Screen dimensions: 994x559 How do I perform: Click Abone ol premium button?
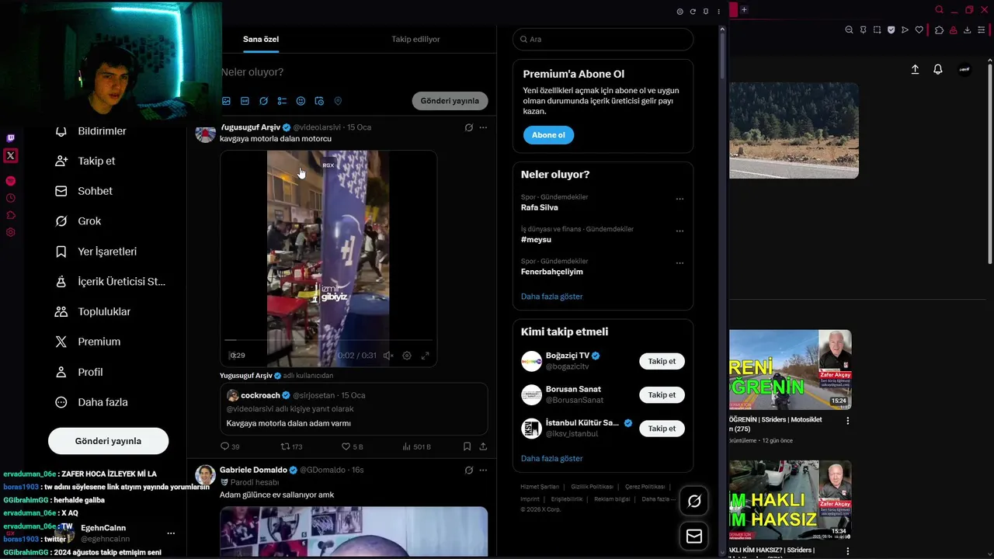coord(548,135)
